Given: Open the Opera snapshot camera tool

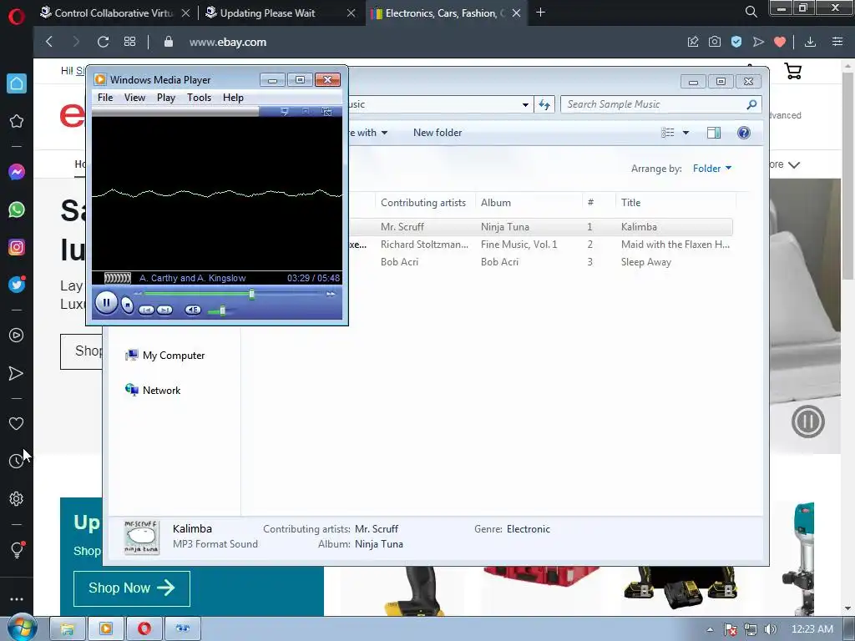Looking at the screenshot, I should [715, 42].
